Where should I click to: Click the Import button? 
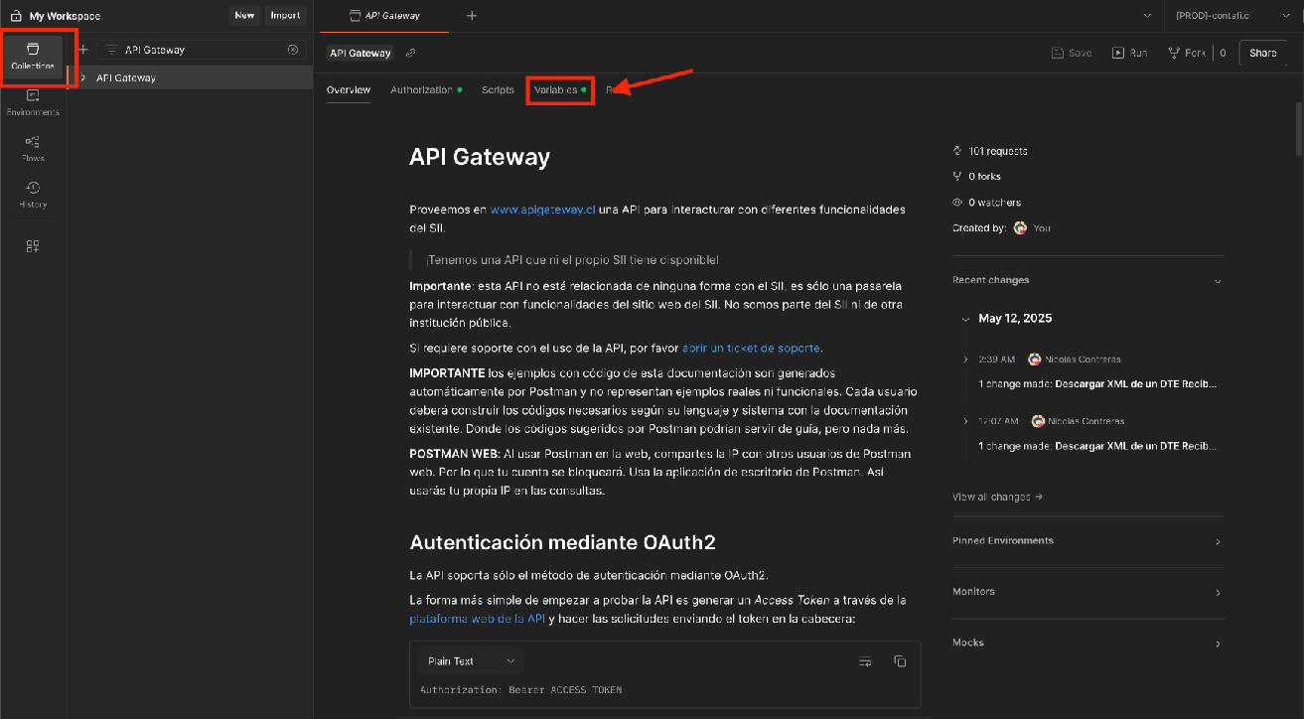[x=285, y=16]
